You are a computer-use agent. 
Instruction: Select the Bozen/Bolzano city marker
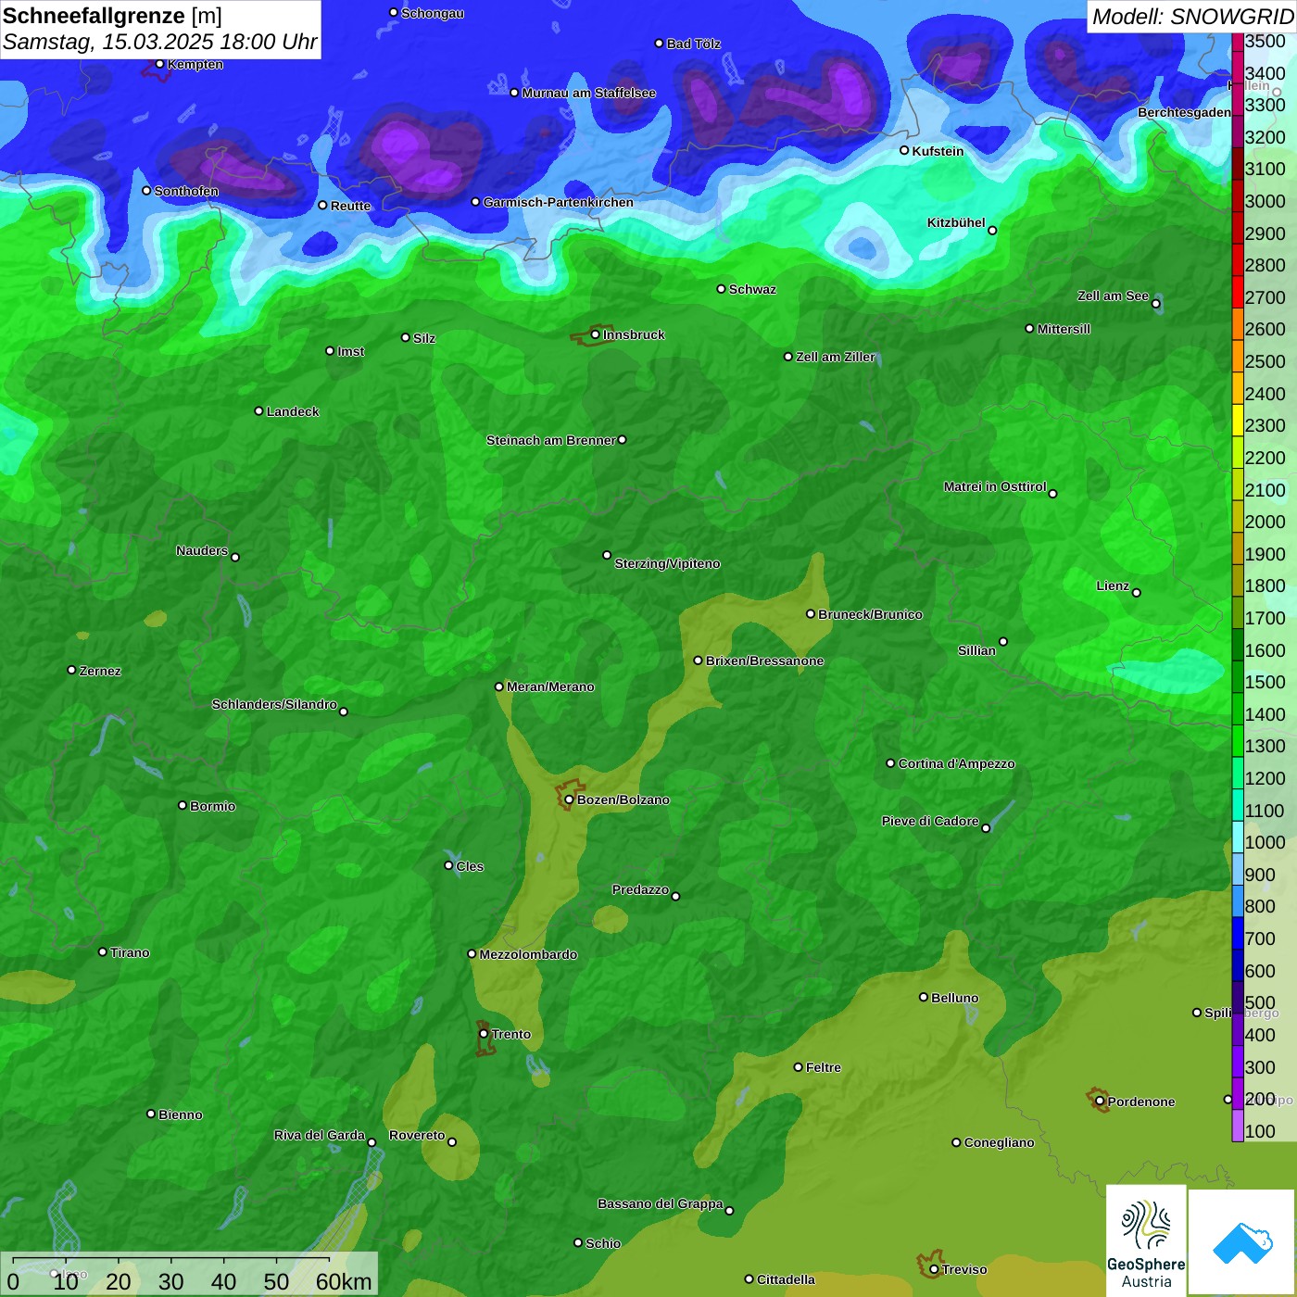point(570,800)
